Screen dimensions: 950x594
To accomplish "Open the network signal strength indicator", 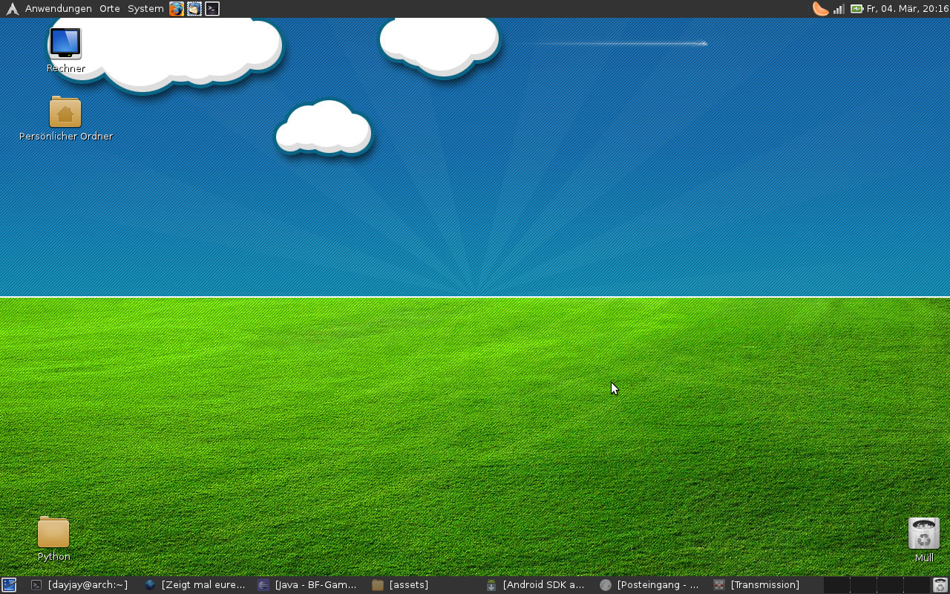I will click(x=839, y=9).
